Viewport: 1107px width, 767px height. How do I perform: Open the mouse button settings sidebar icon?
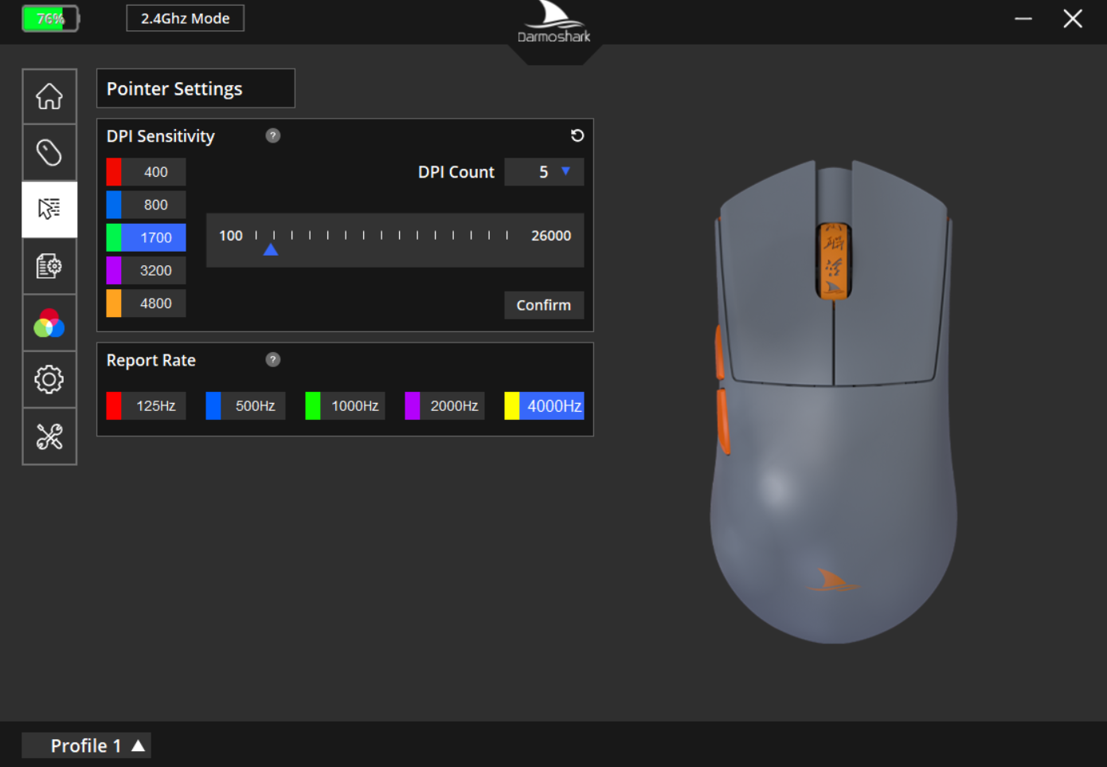pyautogui.click(x=49, y=152)
